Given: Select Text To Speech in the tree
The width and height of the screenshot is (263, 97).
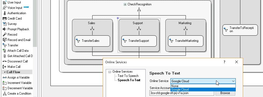Looking at the screenshot, I should (x=128, y=76).
